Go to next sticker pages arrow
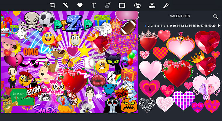 pyautogui.click(x=219, y=26)
